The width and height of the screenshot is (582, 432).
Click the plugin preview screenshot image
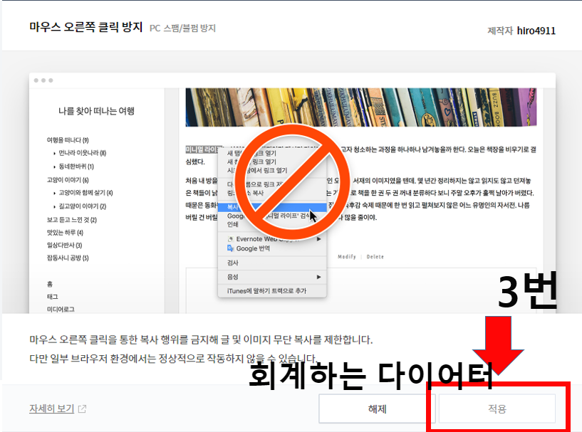[x=292, y=193]
